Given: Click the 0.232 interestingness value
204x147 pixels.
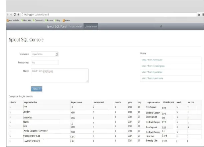Looking at the screenshot, I should pos(164,108).
